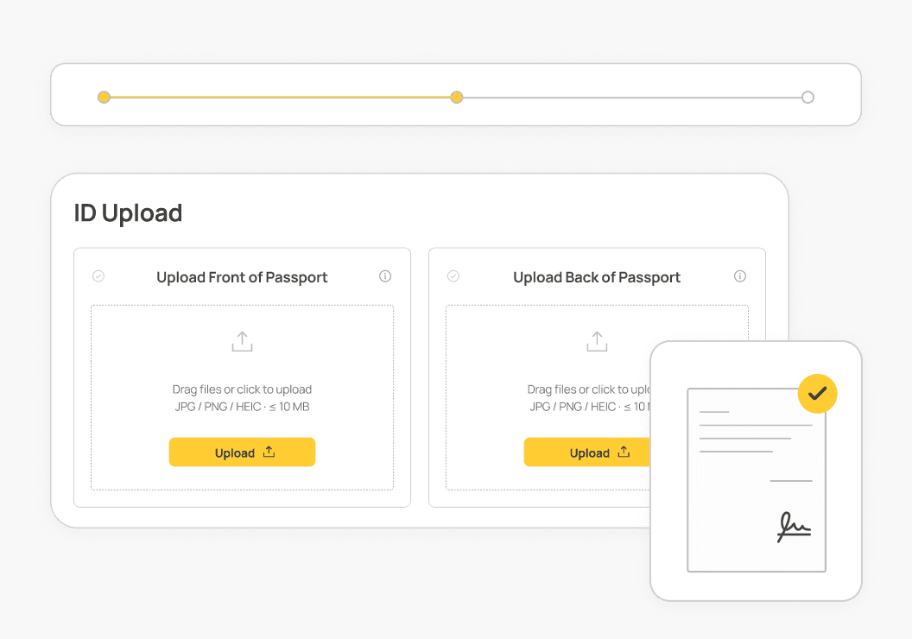Screen dimensions: 912x639
Task: Select the final unfilled stepper dot
Action: coord(807,97)
